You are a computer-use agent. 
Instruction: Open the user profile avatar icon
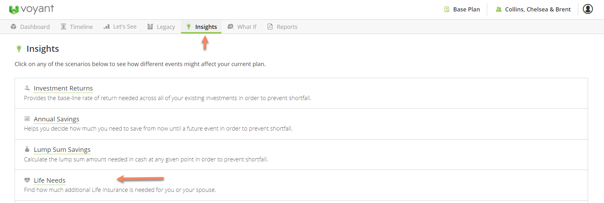point(588,9)
